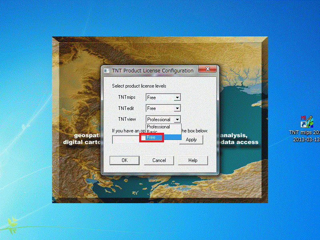Click the Cancel button
This screenshot has height=240, width=320.
coord(159,160)
